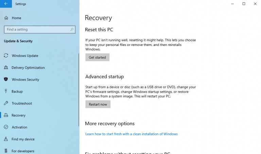Open Windows Update settings
Screen dimensions: 261x154
[x=25, y=56]
